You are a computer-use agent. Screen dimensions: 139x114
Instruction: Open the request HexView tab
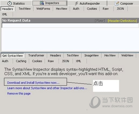(x=62, y=9)
